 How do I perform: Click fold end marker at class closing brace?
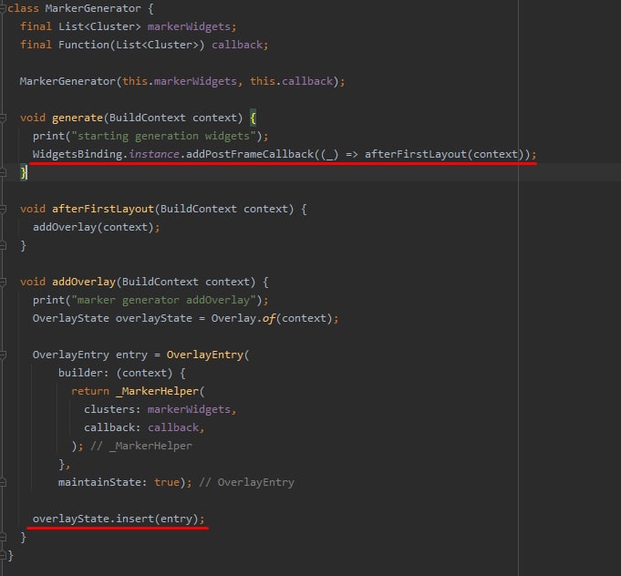pyautogui.click(x=3, y=555)
